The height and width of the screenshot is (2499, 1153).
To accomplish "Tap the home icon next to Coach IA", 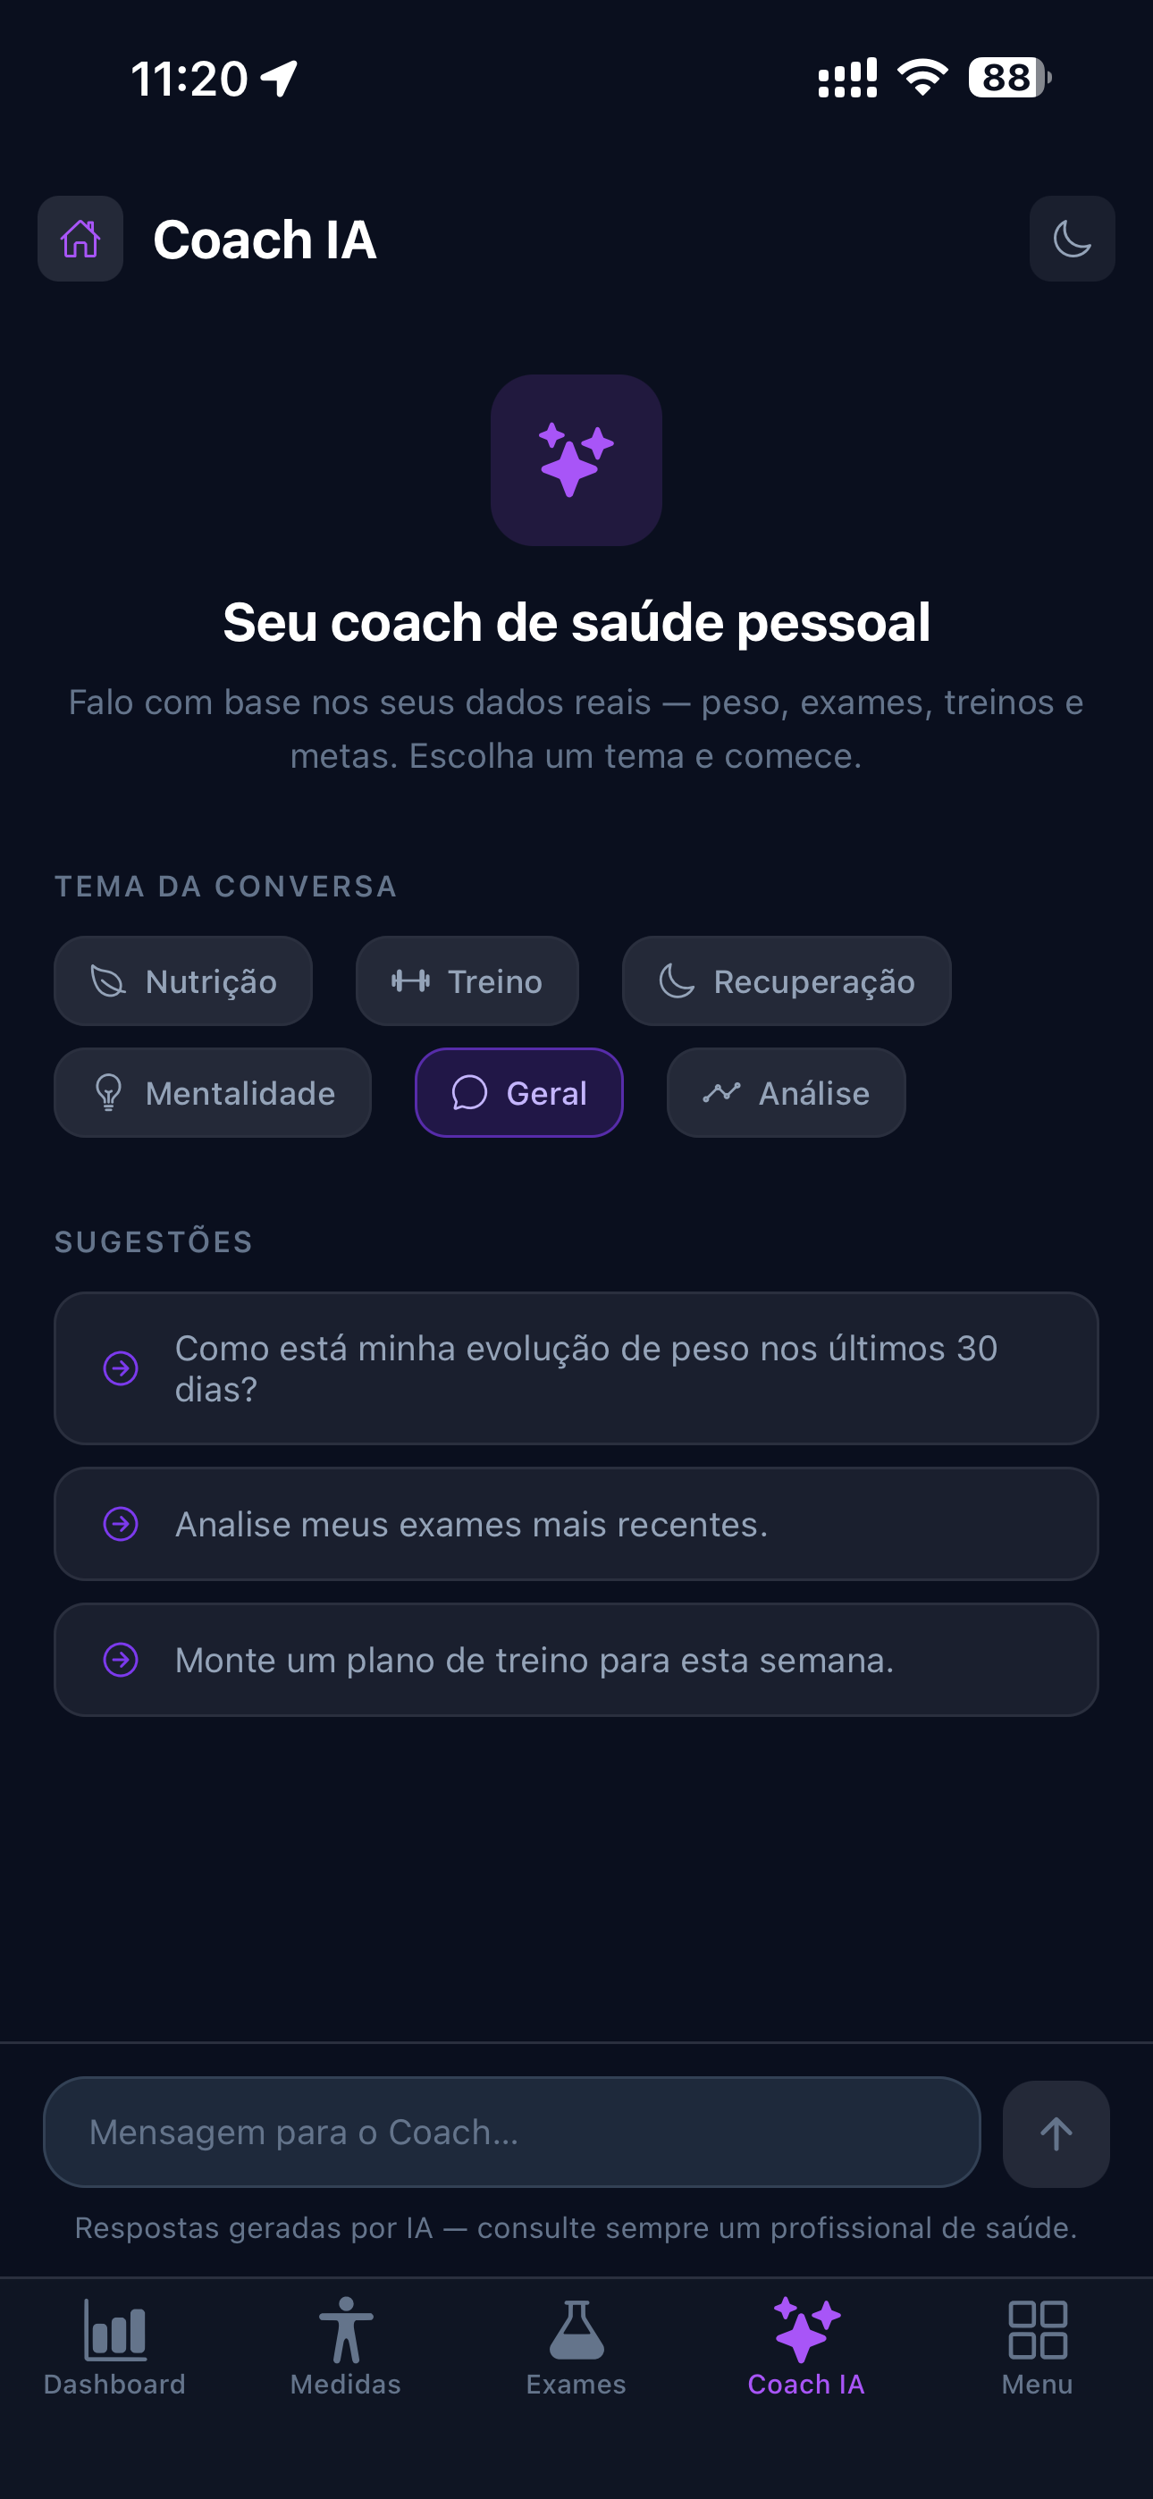I will coord(80,239).
